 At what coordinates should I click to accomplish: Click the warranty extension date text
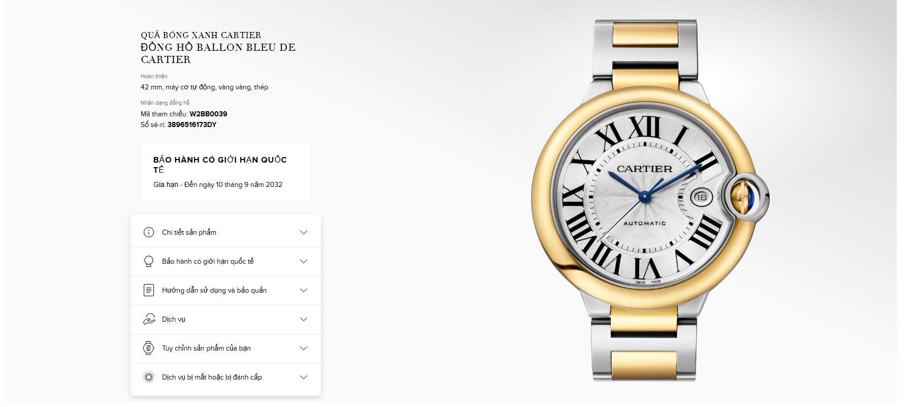218,184
